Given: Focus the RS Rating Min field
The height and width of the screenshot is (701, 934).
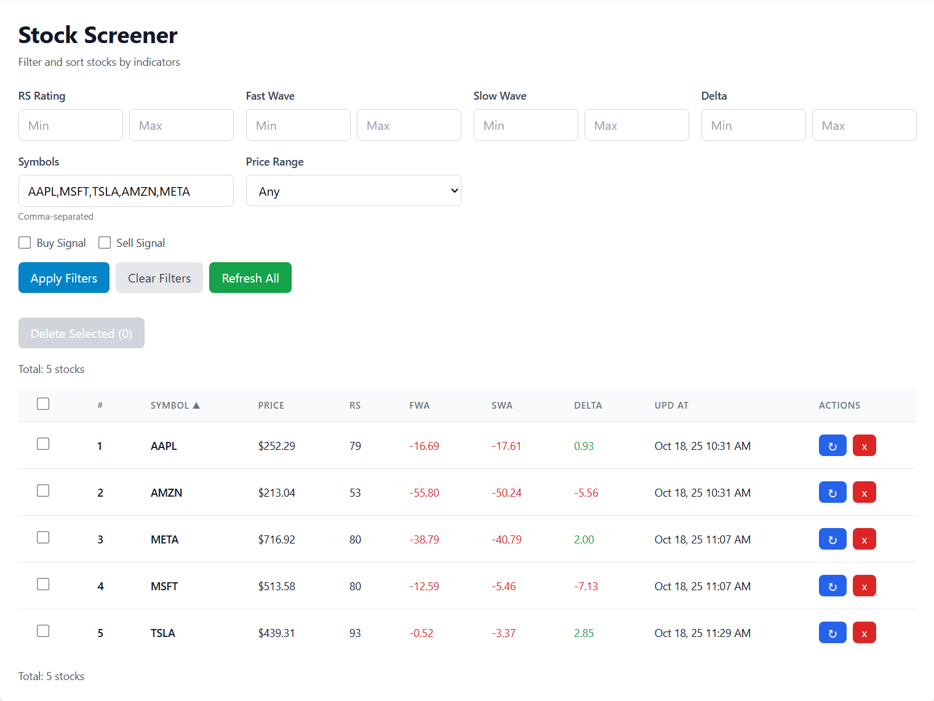Looking at the screenshot, I should tap(71, 125).
